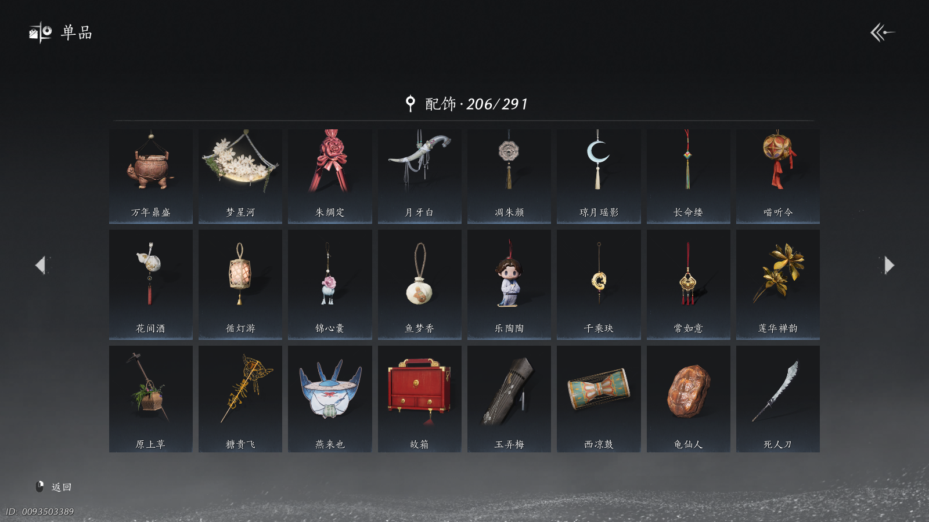
Task: Select the 龟仙人 turtle shell item
Action: coord(689,399)
